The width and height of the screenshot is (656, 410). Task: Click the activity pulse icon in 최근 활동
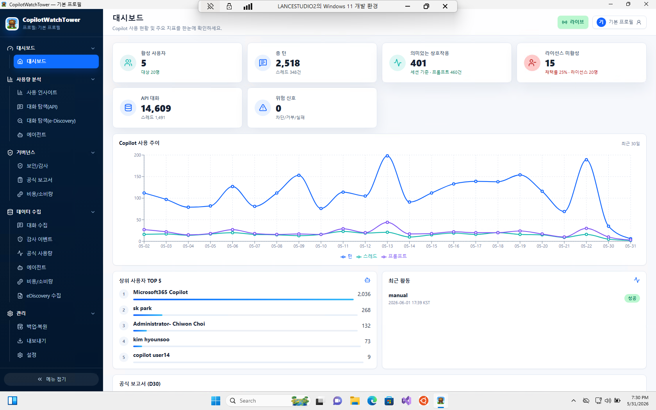637,280
